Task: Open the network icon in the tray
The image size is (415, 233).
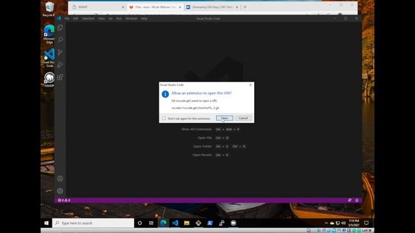Action: [338, 223]
